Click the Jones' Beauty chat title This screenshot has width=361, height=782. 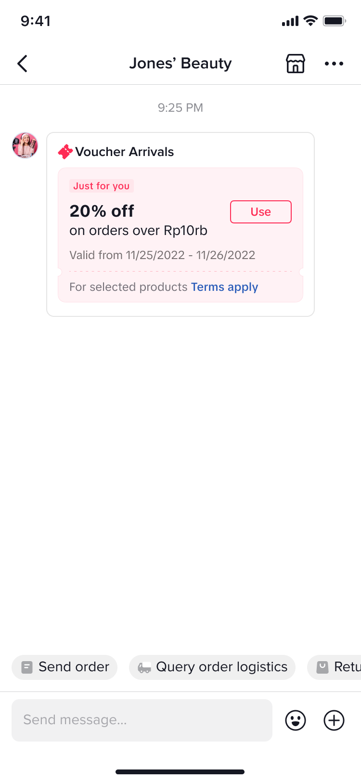[x=180, y=64]
